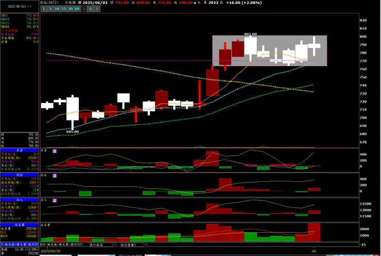381x256 pixels.
Task: Click the 611.31 value in the legend
Action: [x=31, y=38]
